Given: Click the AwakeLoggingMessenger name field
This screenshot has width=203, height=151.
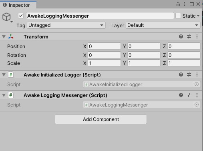Looking at the screenshot, I should (100, 16).
